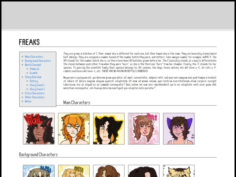The height and width of the screenshot is (177, 236).
Task: Go to Story Event 1 link
Action: coord(37,85)
